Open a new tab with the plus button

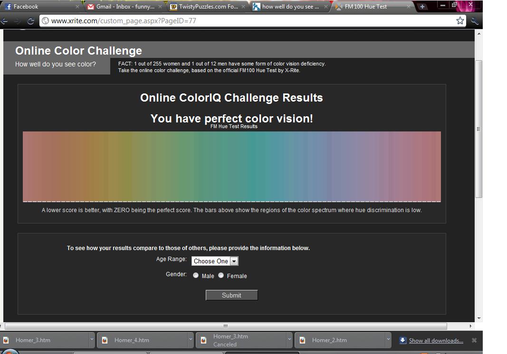(422, 7)
